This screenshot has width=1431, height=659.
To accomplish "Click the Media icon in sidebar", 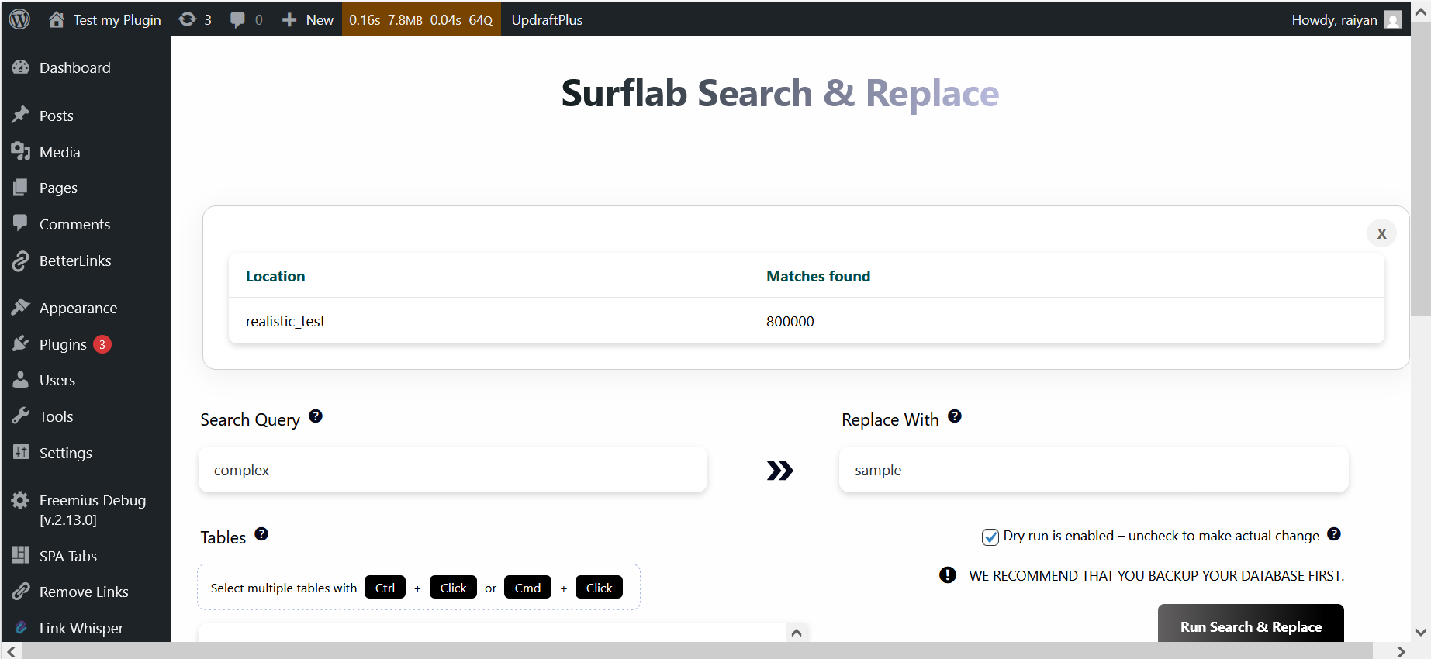I will 21,152.
